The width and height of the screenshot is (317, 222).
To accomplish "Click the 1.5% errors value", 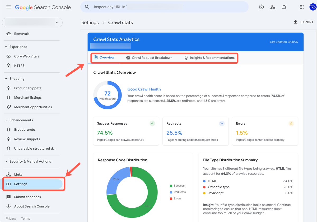I will 242,133.
